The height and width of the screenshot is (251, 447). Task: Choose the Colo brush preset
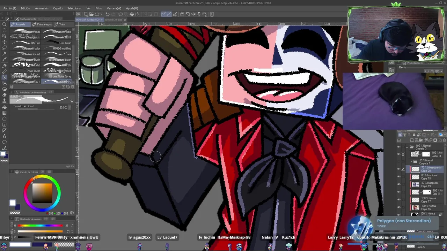(x=57, y=43)
